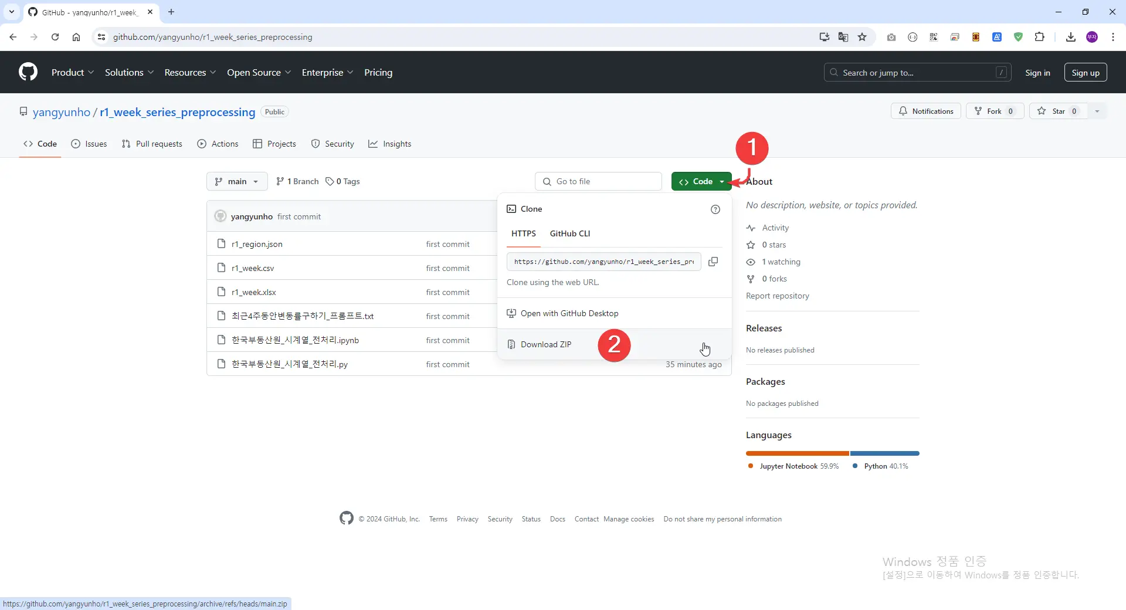Open r1_week_series_preprocessing repository link
The width and height of the screenshot is (1126, 610).
[178, 112]
